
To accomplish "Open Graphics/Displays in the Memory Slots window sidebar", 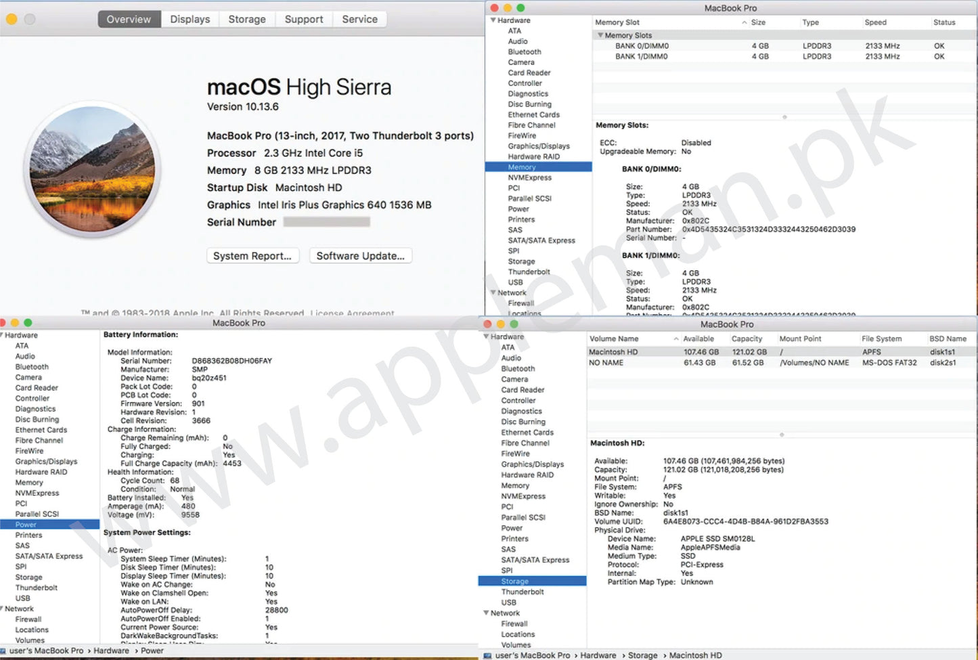I will click(539, 146).
